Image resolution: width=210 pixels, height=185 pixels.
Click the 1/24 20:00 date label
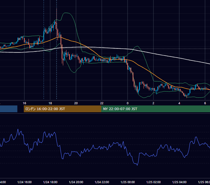[x=76, y=182]
